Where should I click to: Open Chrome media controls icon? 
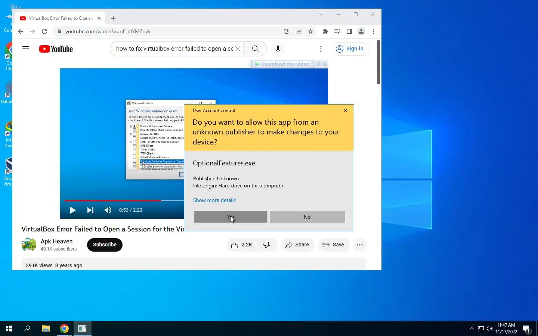337,31
